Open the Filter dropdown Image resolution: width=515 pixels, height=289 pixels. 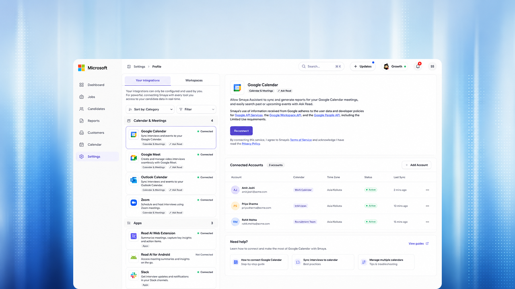(x=196, y=109)
